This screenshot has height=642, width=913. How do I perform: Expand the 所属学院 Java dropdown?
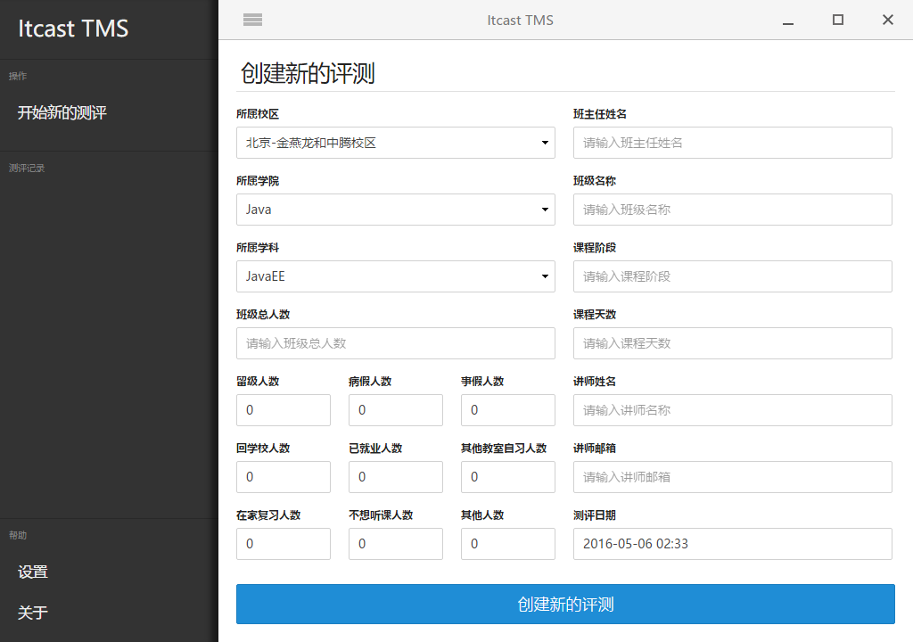tap(395, 210)
